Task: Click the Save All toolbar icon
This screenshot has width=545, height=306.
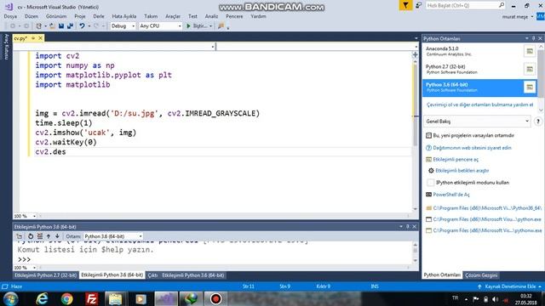Action: (70, 26)
